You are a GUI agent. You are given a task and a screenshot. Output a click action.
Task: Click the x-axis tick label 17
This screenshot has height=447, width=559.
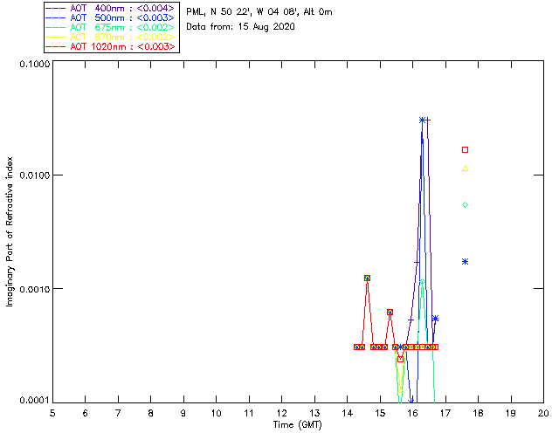pyautogui.click(x=445, y=413)
